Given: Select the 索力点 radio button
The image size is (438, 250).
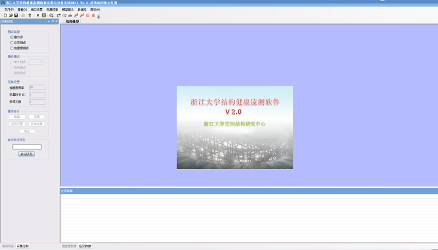Looking at the screenshot, I should 12,37.
